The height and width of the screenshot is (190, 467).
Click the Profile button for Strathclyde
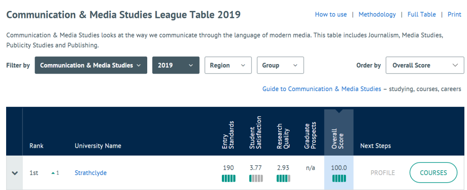[383, 173]
